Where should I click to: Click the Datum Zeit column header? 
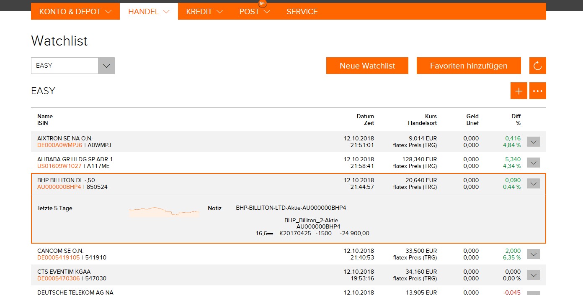pyautogui.click(x=365, y=120)
